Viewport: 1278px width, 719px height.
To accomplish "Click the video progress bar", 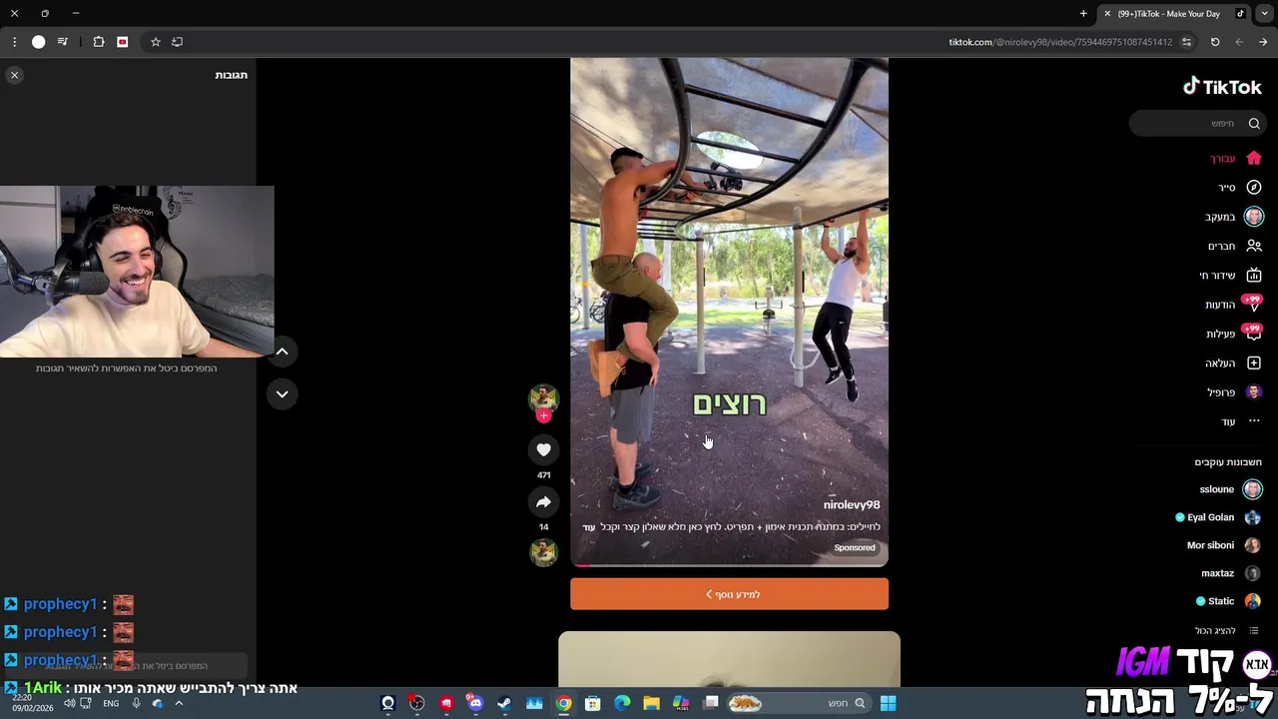I will point(729,564).
